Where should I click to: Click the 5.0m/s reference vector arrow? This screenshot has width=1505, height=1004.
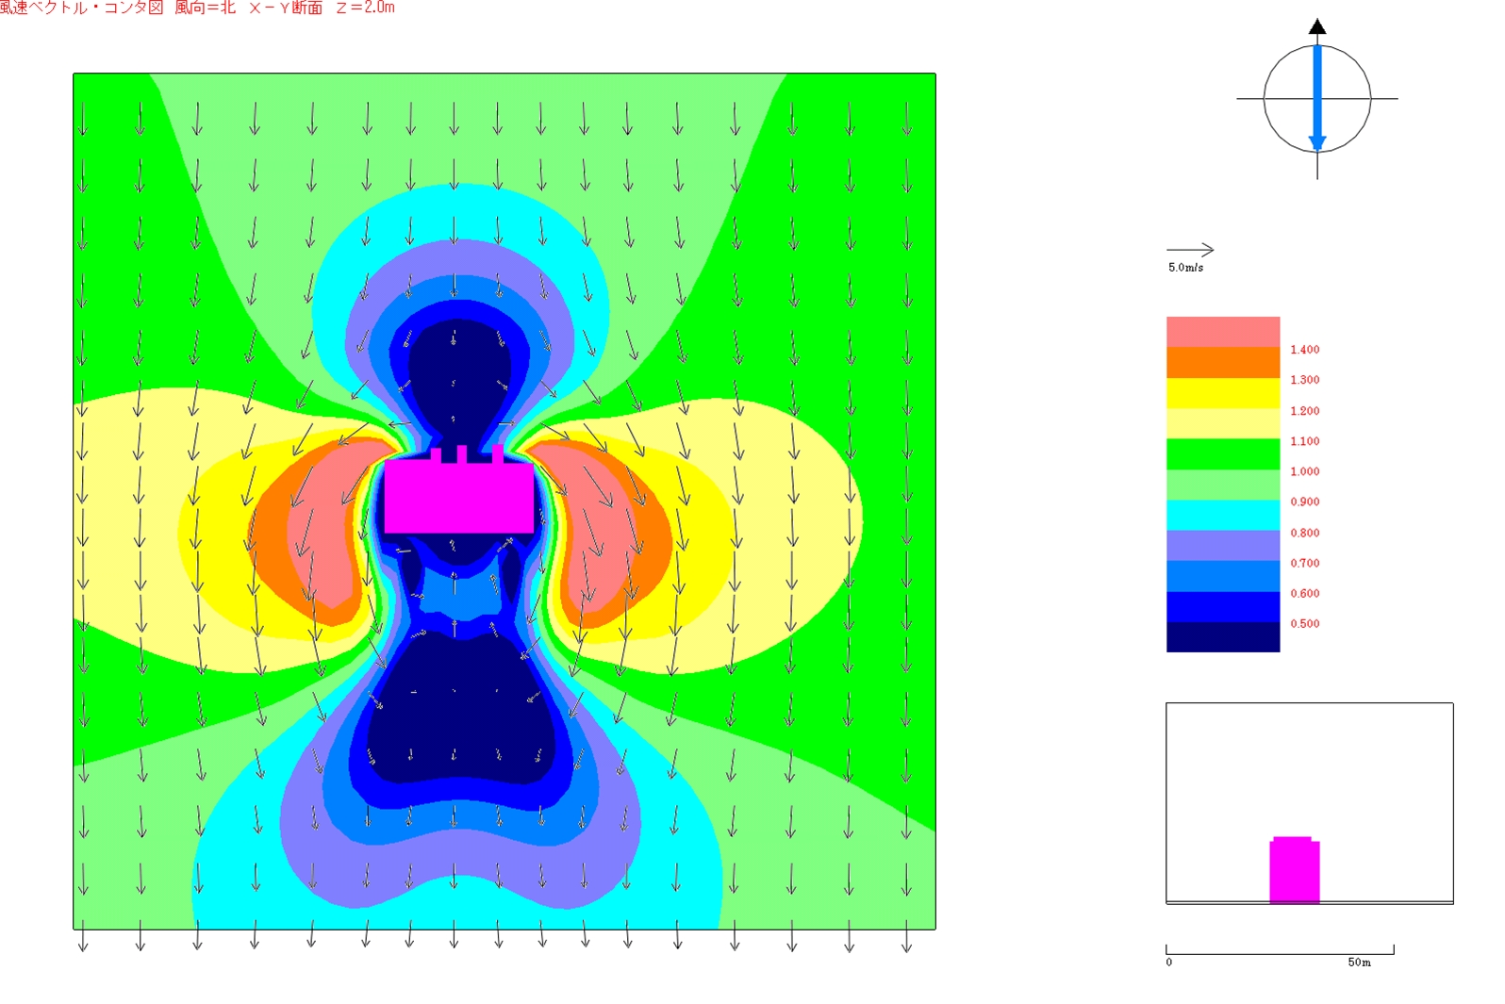pos(1190,250)
